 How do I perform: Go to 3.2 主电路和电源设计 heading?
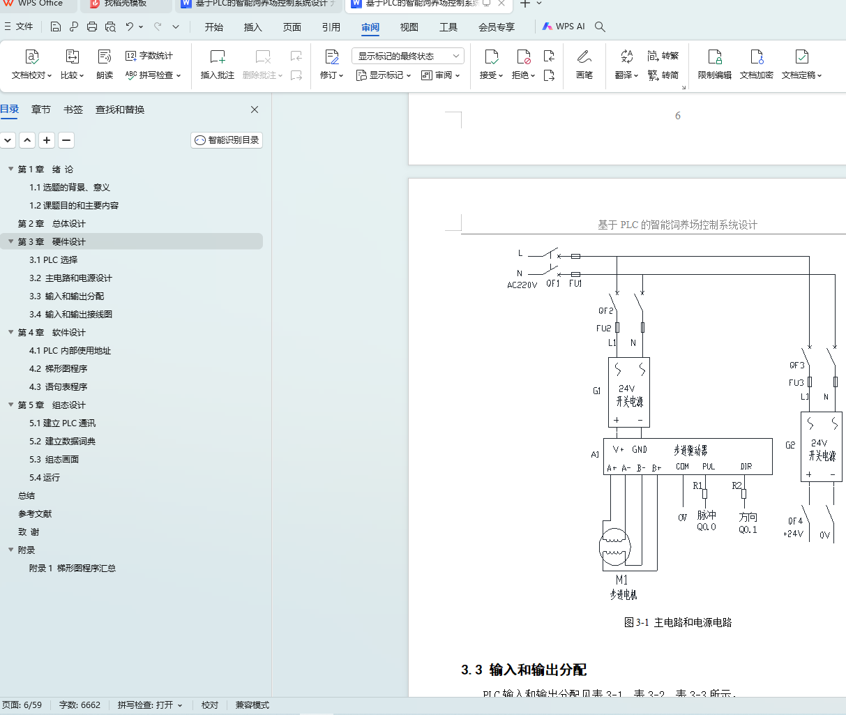[70, 278]
